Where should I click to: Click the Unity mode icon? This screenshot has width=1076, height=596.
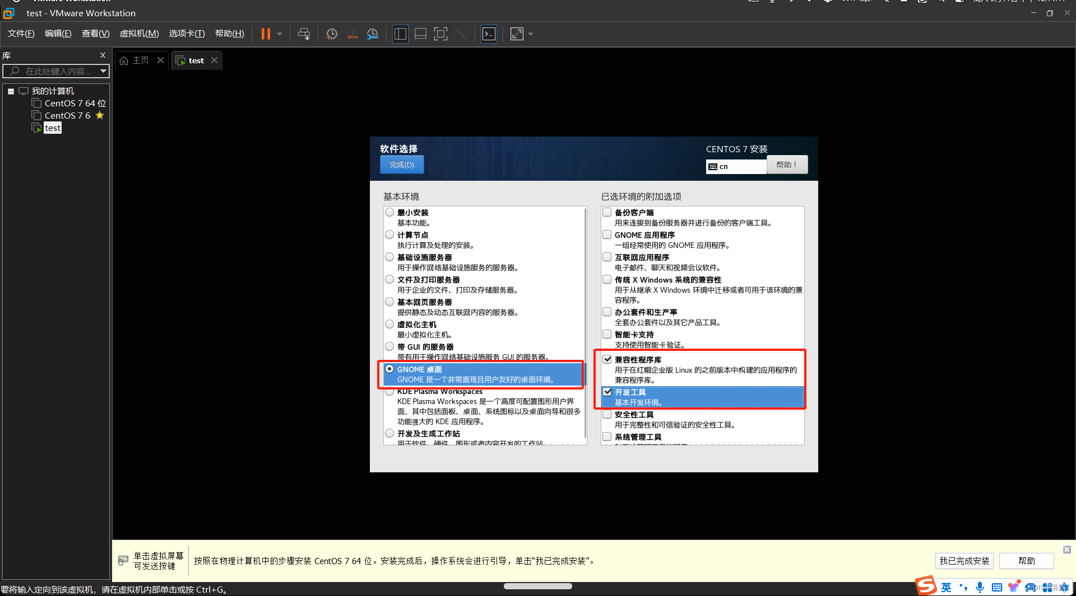461,34
